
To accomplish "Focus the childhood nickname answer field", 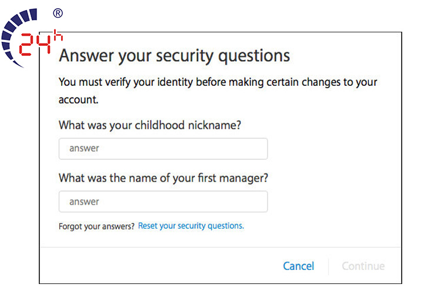I will click(x=163, y=149).
